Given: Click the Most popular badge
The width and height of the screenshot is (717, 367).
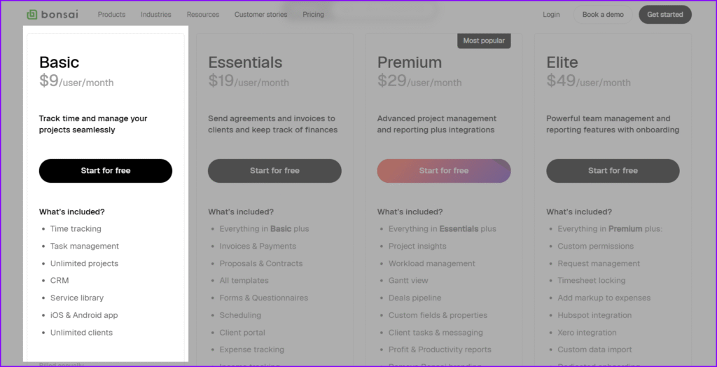Looking at the screenshot, I should [484, 41].
